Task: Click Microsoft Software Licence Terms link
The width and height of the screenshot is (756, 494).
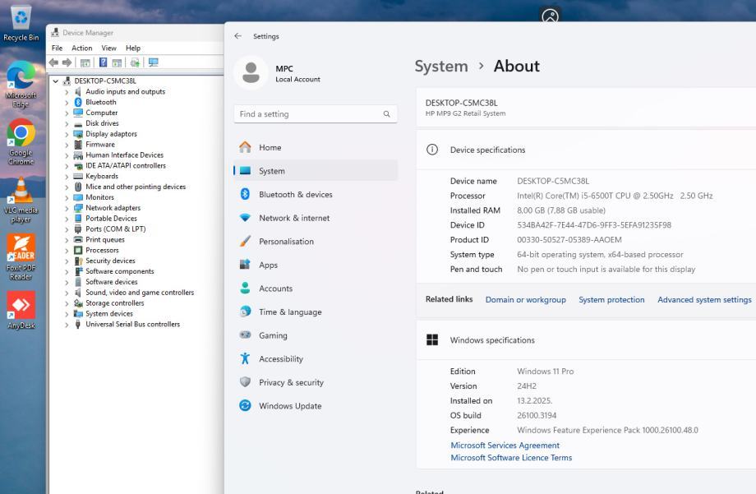Action: pos(511,458)
